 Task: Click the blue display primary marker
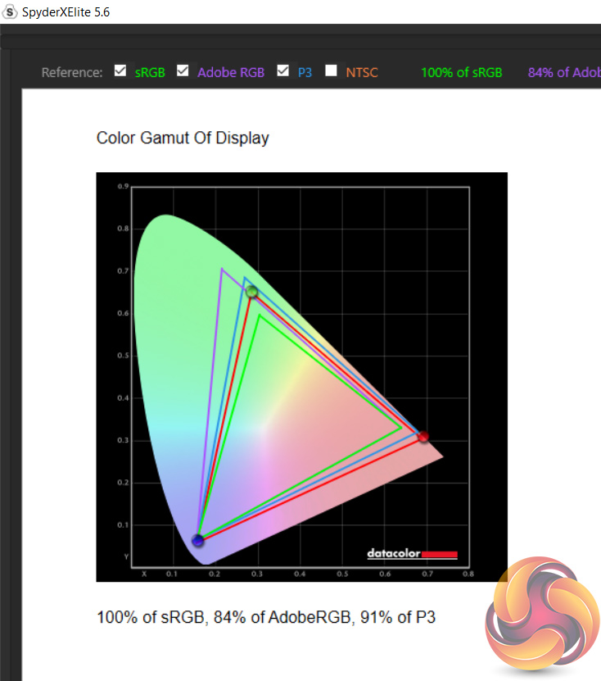click(198, 541)
